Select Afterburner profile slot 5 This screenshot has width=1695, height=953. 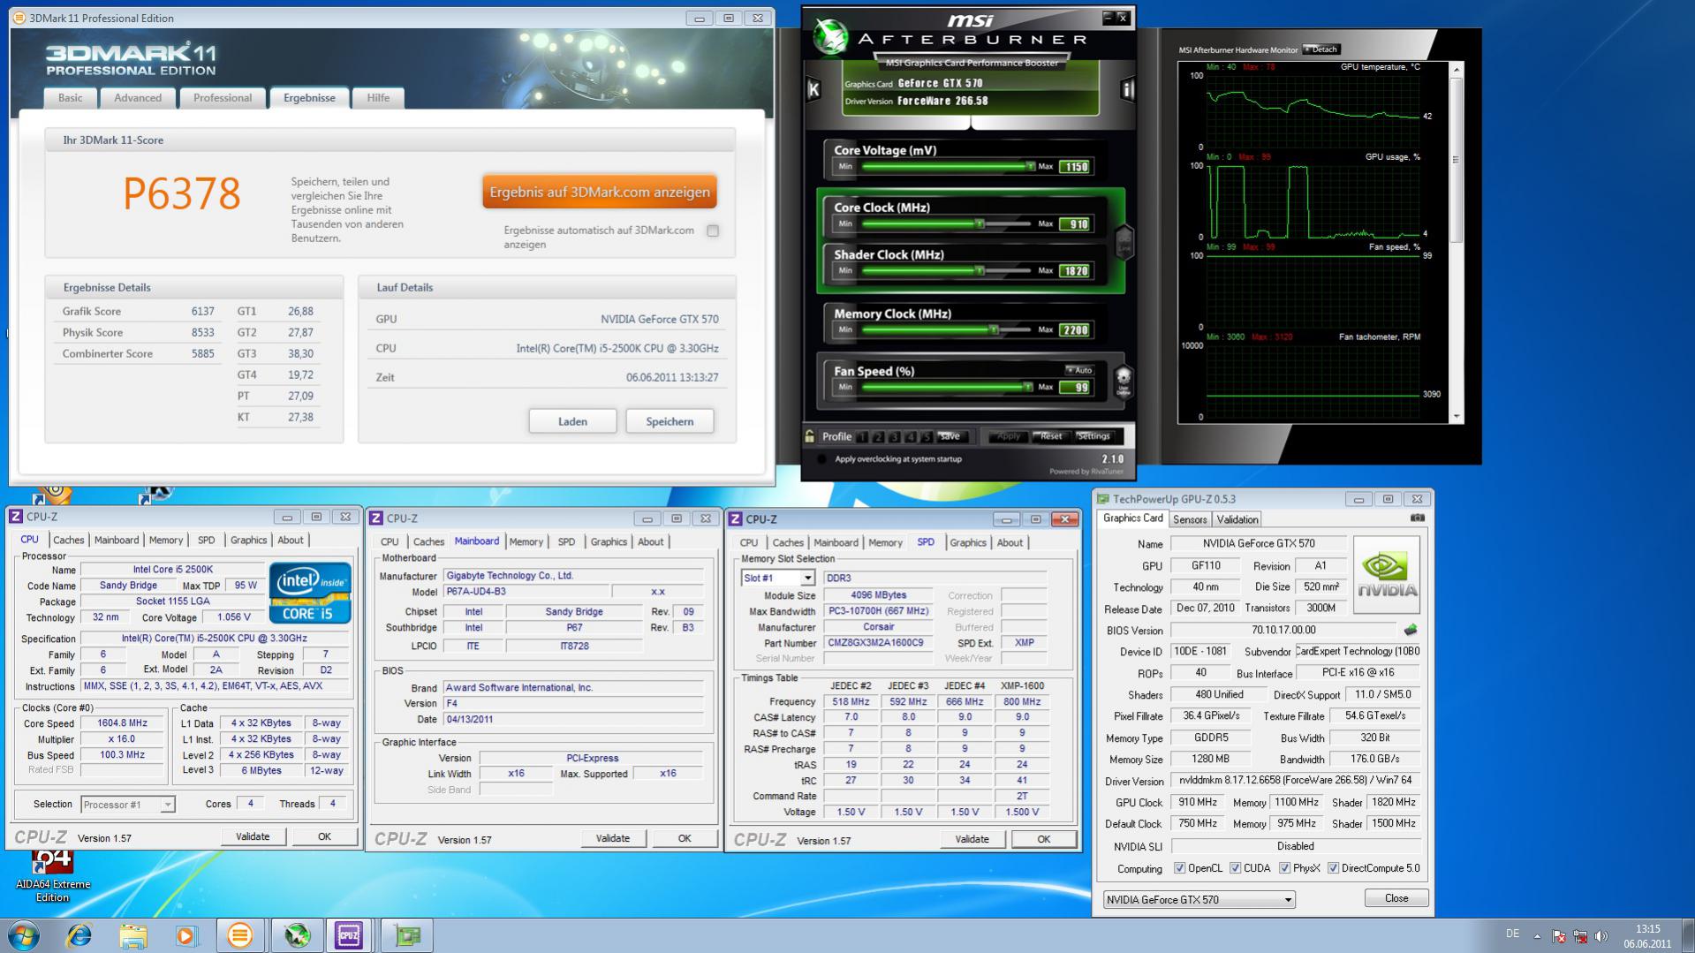[927, 437]
